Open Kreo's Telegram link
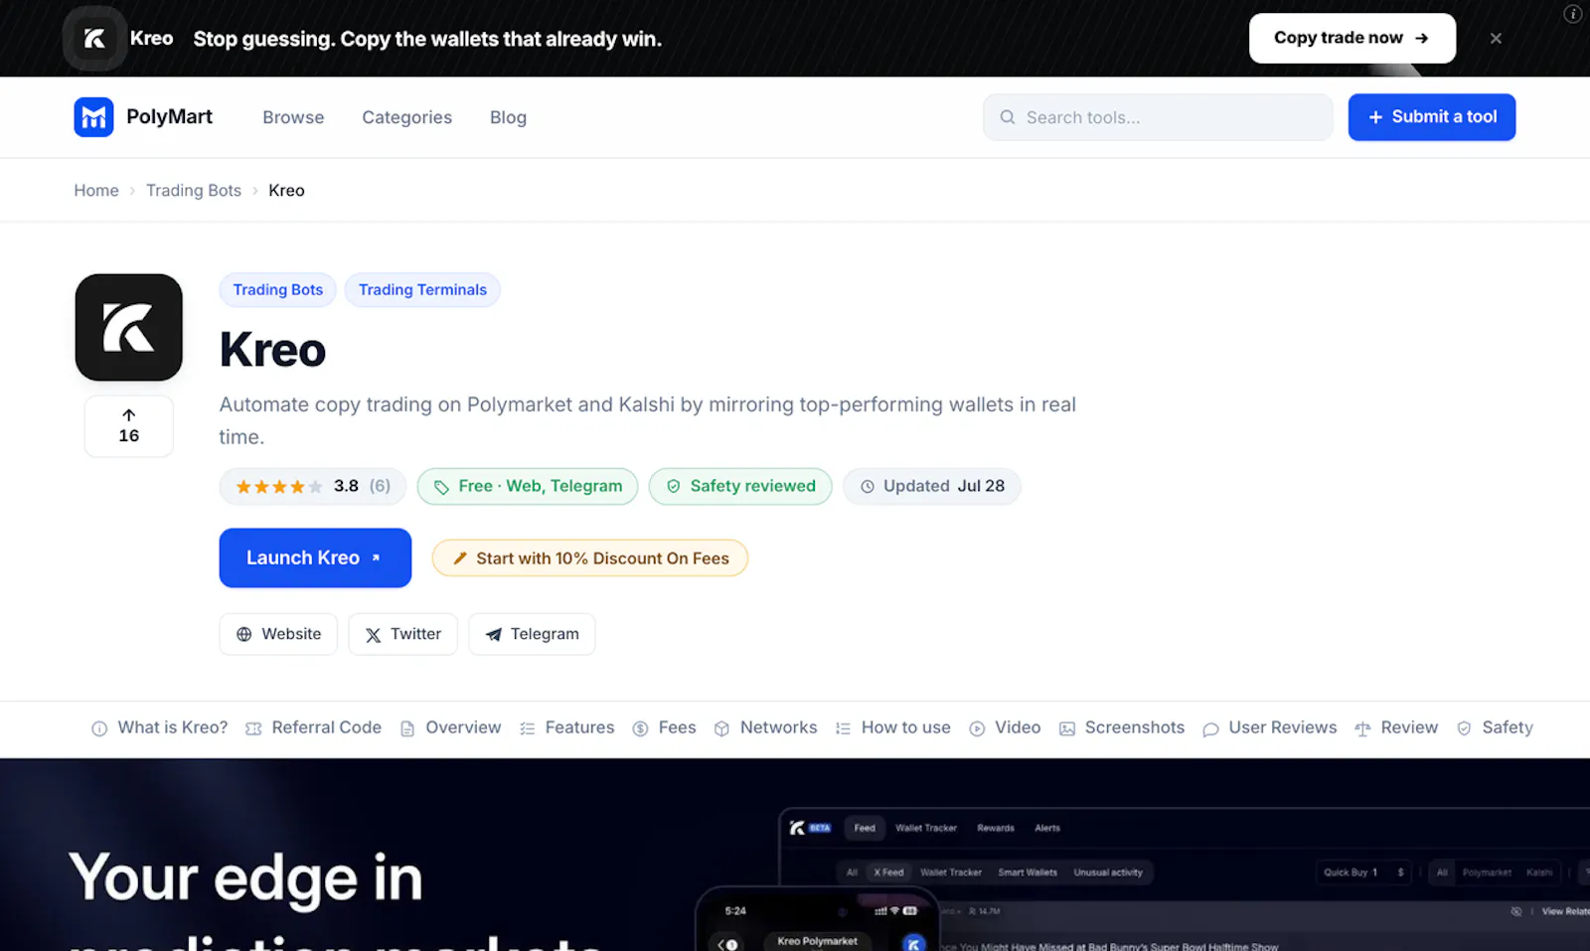The height and width of the screenshot is (951, 1590). (532, 634)
